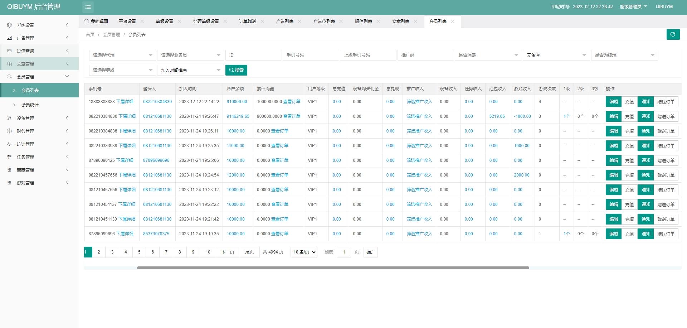The width and height of the screenshot is (687, 328).
Task: Switch to the 文章列表 tab
Action: tap(400, 21)
